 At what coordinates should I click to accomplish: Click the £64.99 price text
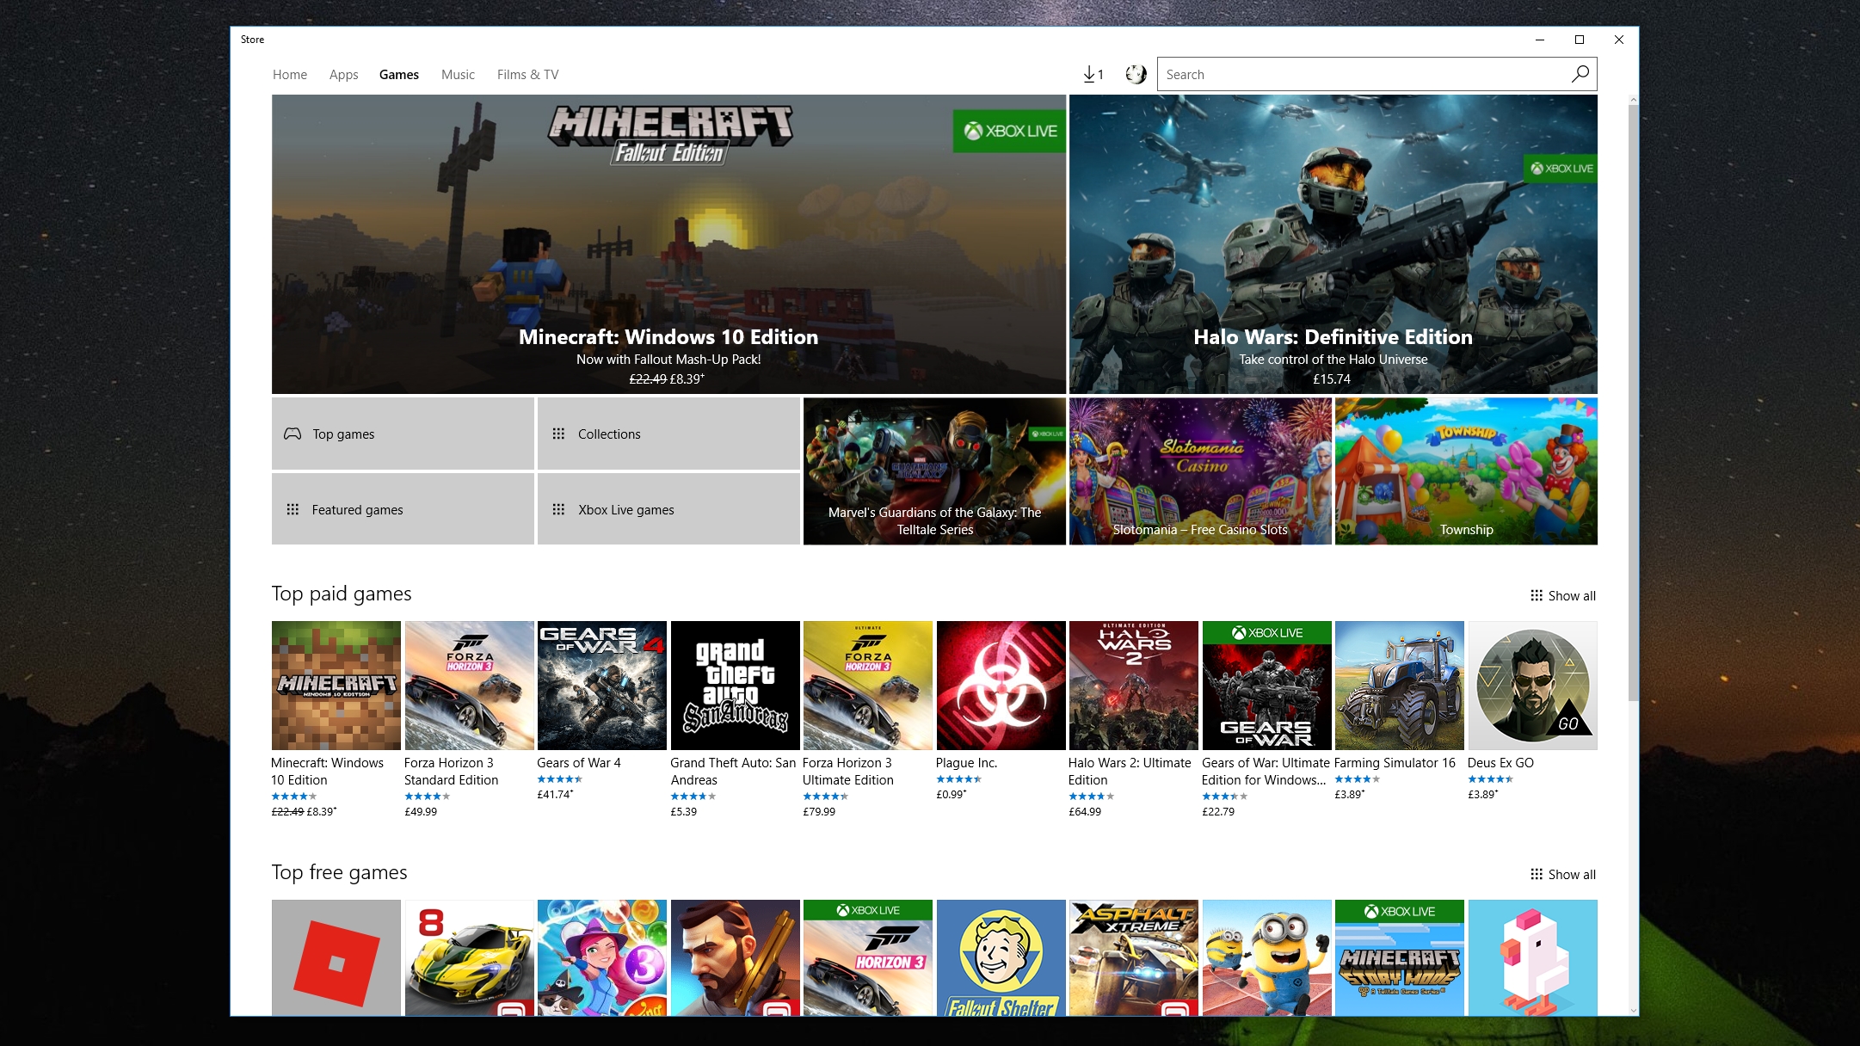1085,811
